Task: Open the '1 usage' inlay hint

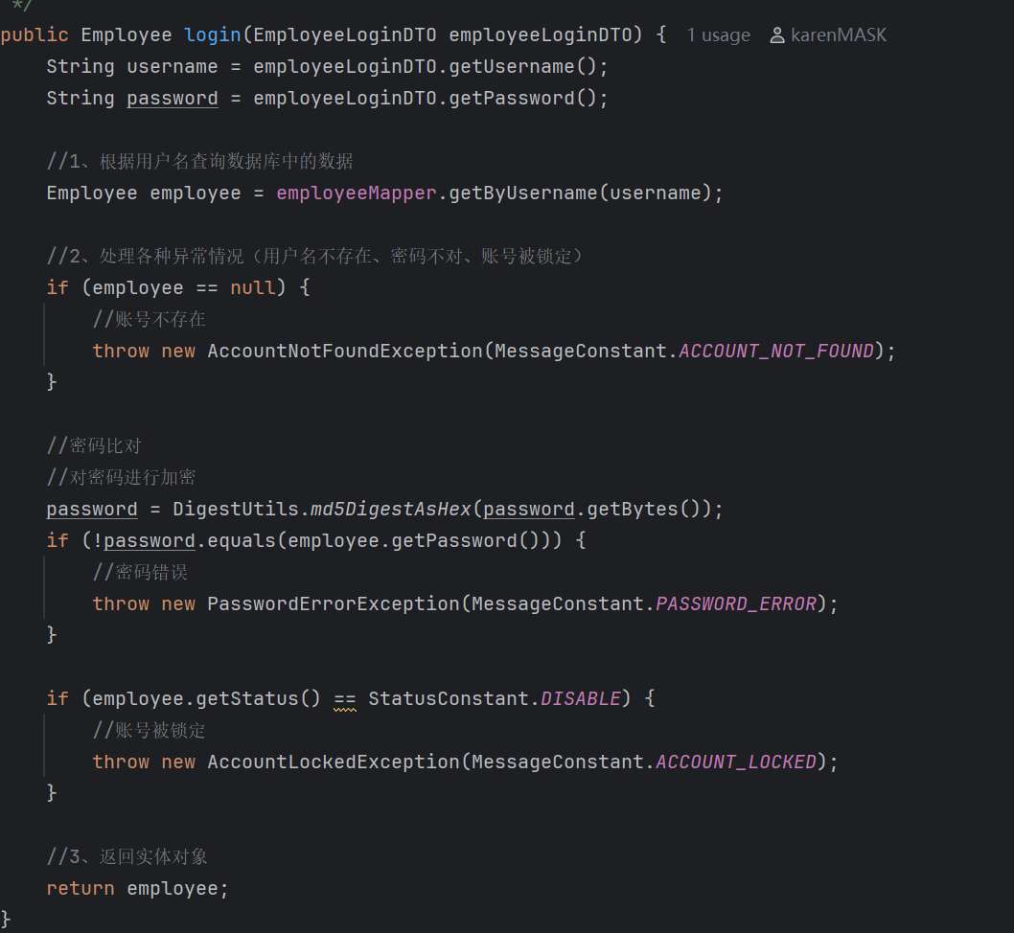Action: (718, 34)
